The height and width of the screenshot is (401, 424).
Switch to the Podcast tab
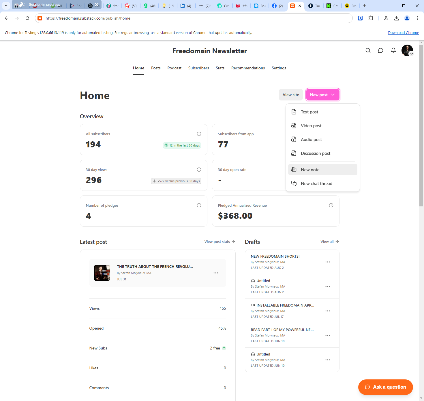click(x=175, y=68)
